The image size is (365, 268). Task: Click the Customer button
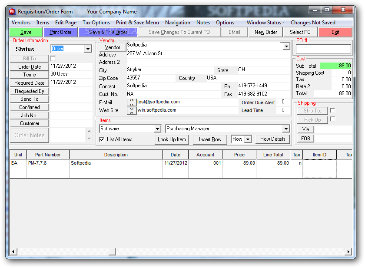30,123
